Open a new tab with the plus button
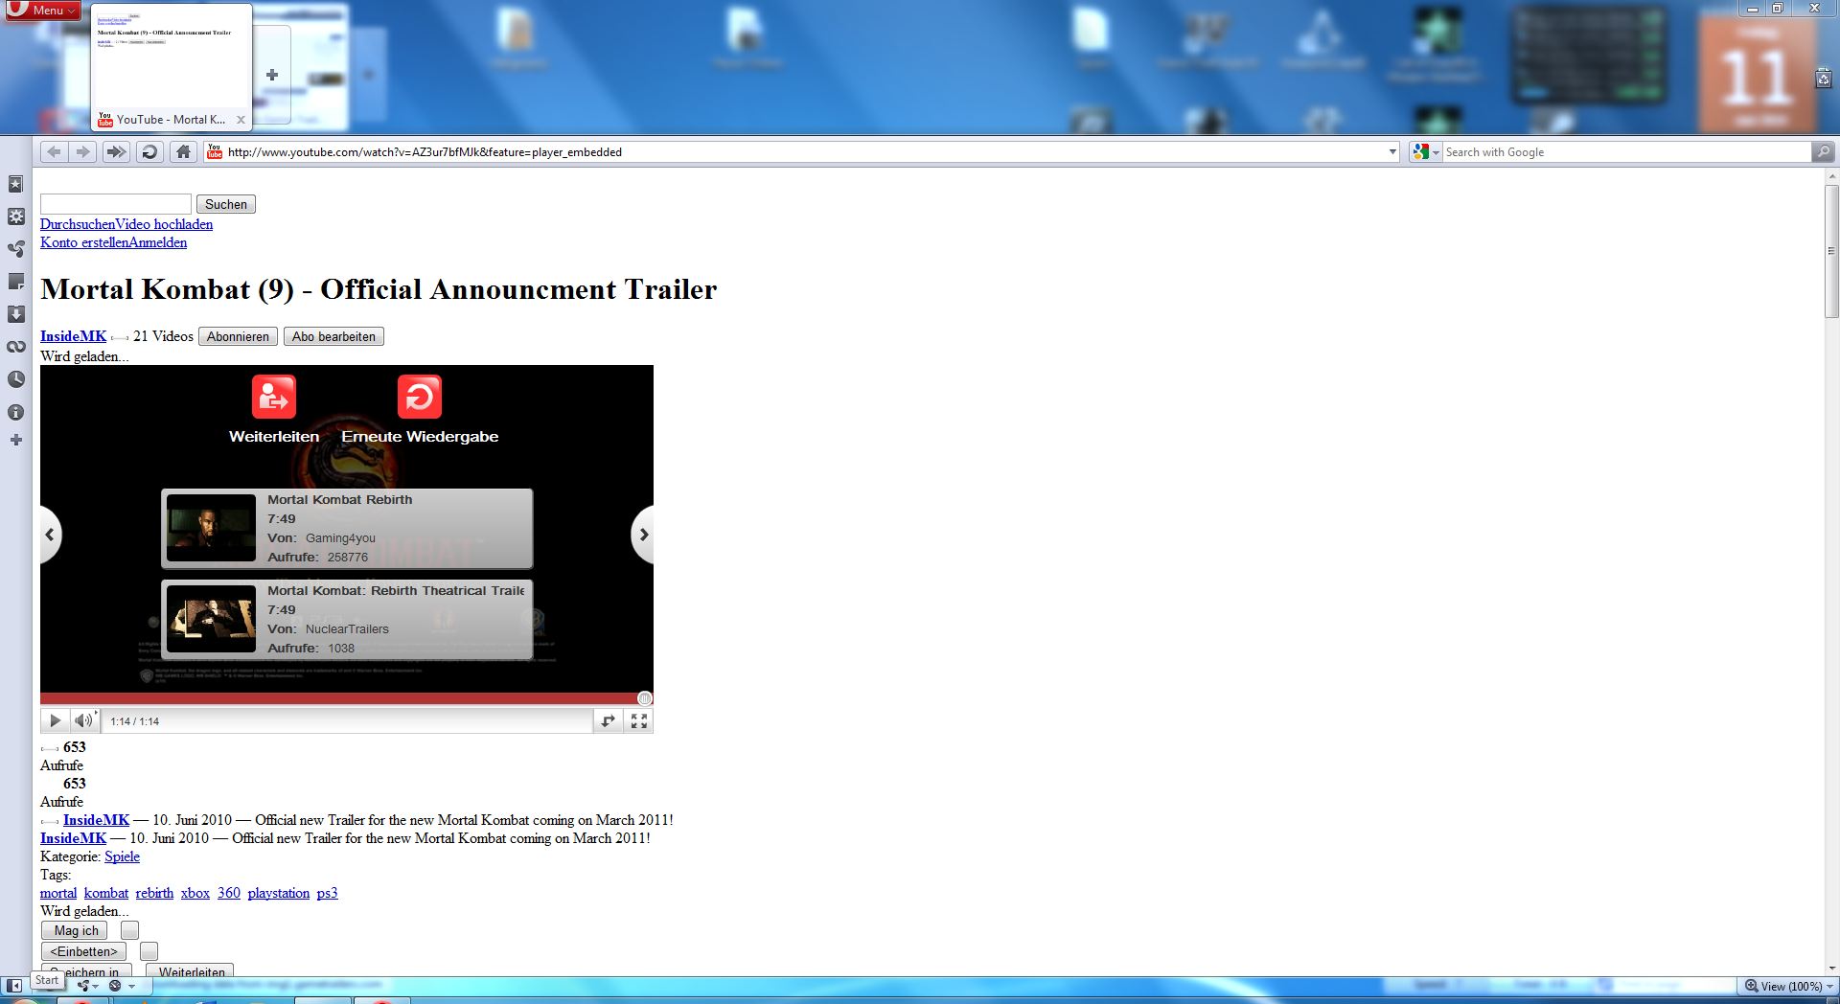The height and width of the screenshot is (1004, 1840). tap(272, 75)
